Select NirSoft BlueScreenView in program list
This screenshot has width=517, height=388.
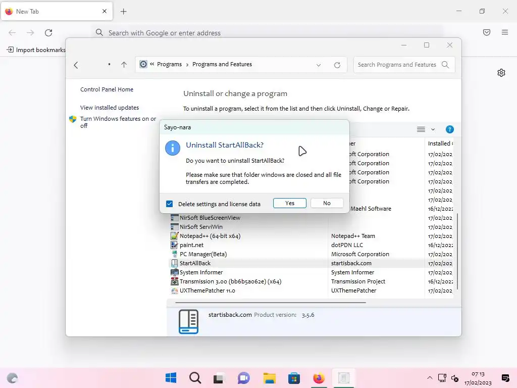click(x=210, y=218)
